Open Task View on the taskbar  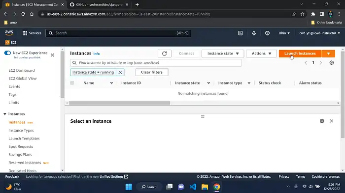[169, 187]
